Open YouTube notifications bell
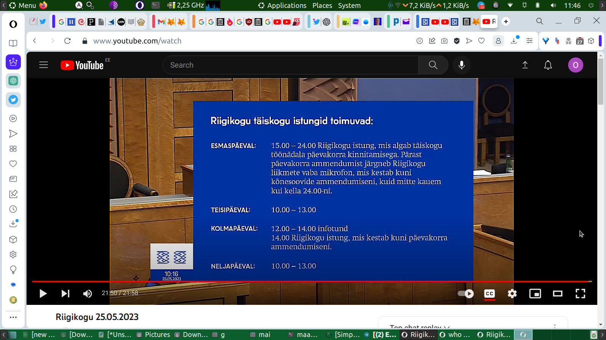The height and width of the screenshot is (340, 606). (x=548, y=65)
